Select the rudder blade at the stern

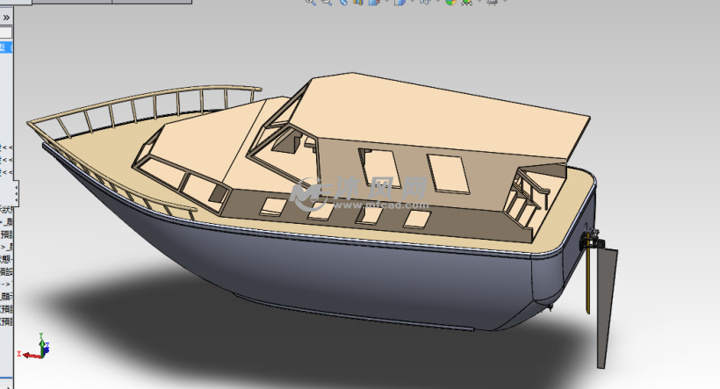(606, 307)
